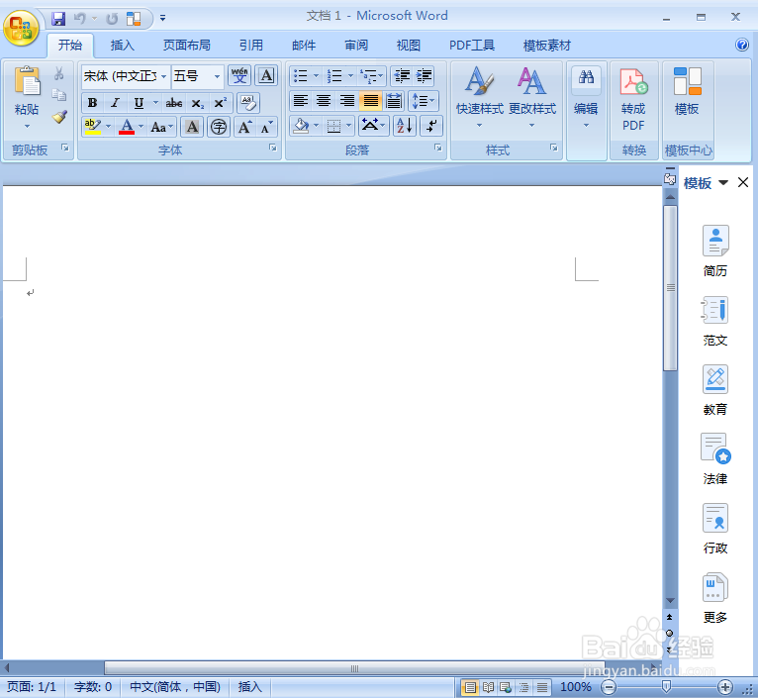Switch to the 模板素材 tab
The width and height of the screenshot is (758, 698).
(x=547, y=45)
